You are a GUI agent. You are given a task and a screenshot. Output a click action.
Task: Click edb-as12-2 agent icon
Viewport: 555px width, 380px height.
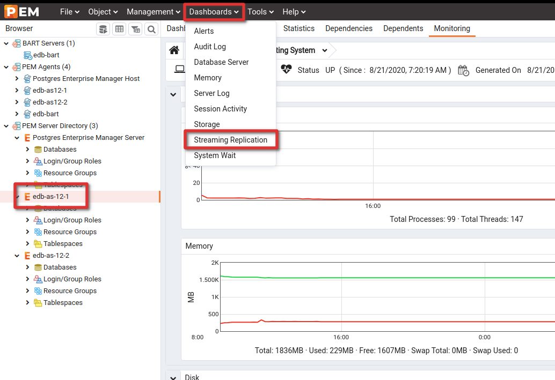point(27,102)
